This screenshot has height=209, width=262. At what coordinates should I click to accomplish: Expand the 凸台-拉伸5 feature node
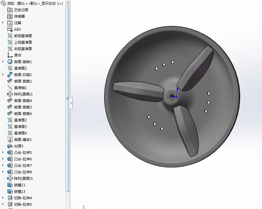pos(3,152)
